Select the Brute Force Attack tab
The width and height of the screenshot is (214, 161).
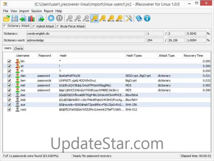click(71, 26)
